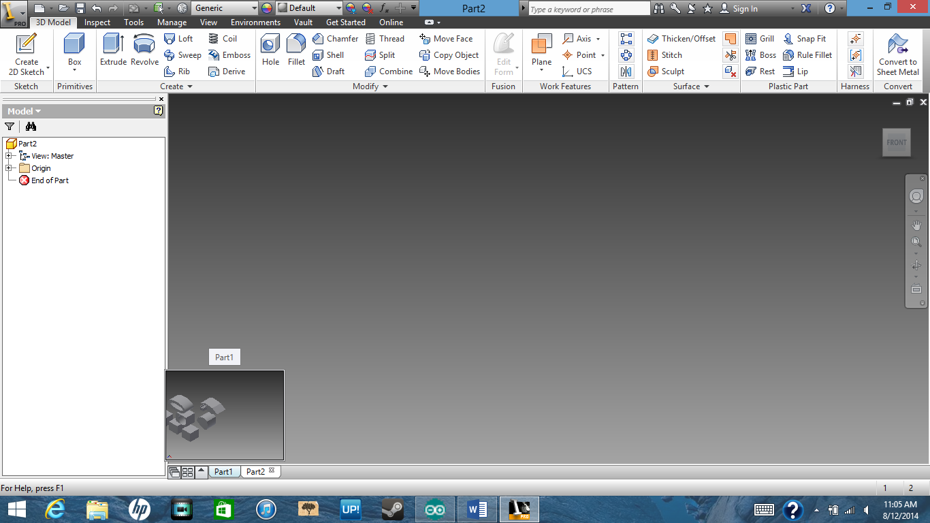
Task: Select the Fillet tool
Action: click(x=295, y=51)
